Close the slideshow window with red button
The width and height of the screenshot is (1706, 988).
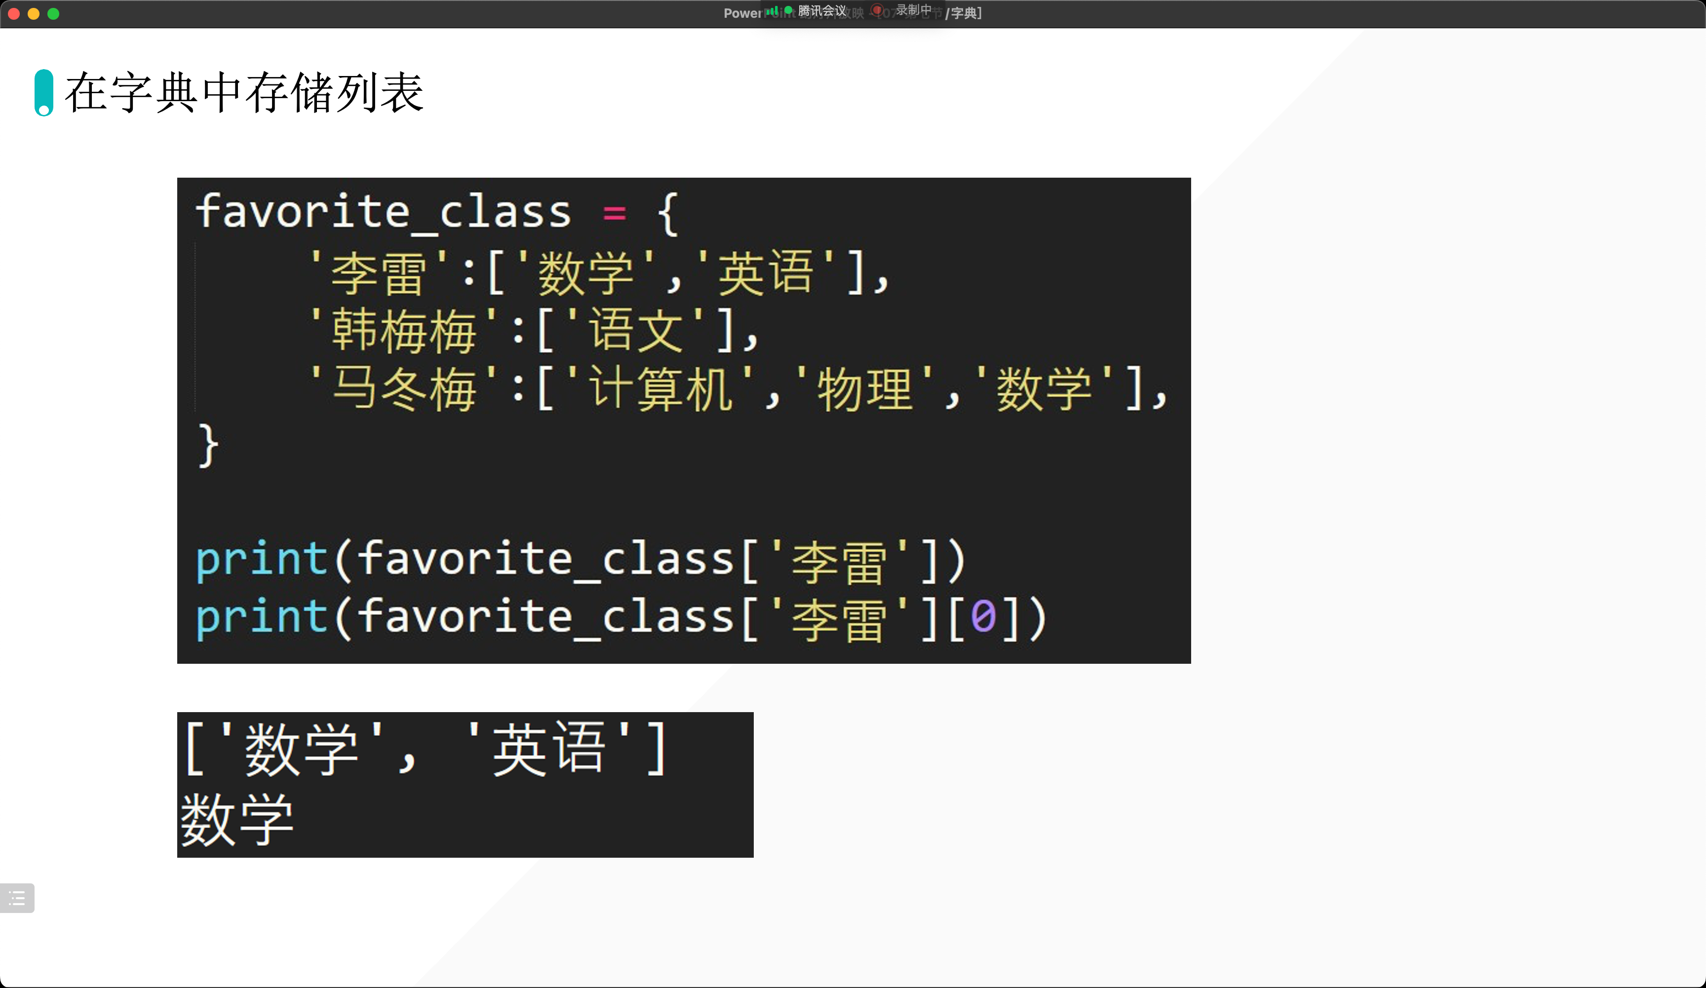click(x=13, y=13)
